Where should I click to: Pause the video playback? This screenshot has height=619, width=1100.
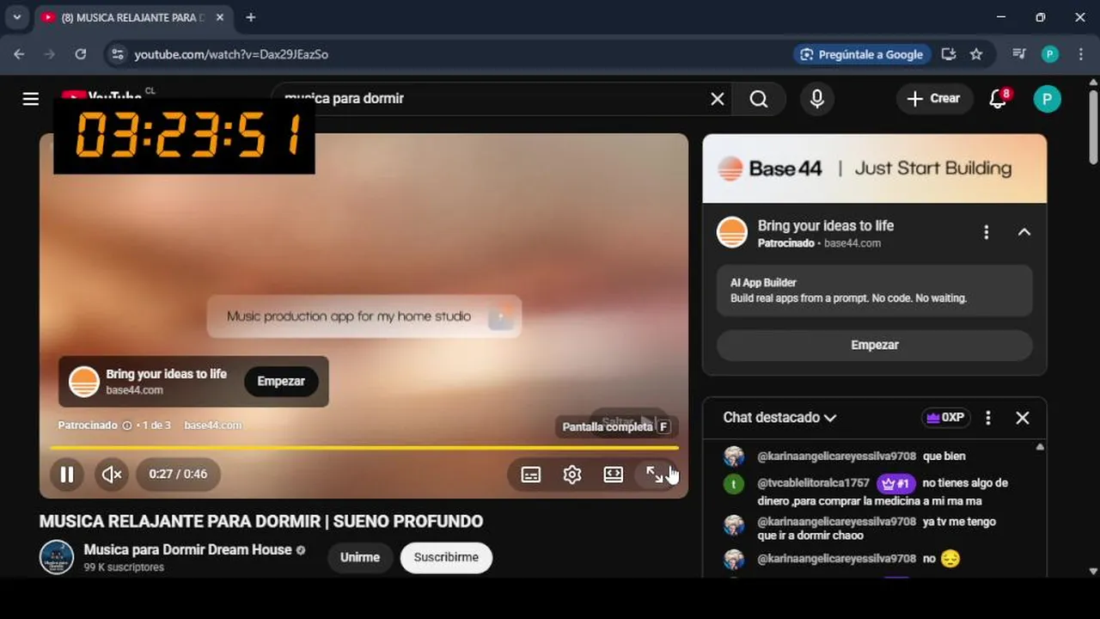(x=66, y=474)
